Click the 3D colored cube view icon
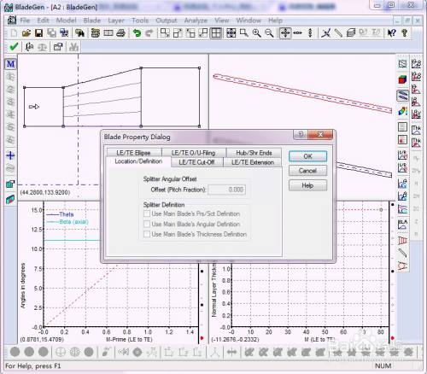The width and height of the screenshot is (427, 374). point(402,79)
